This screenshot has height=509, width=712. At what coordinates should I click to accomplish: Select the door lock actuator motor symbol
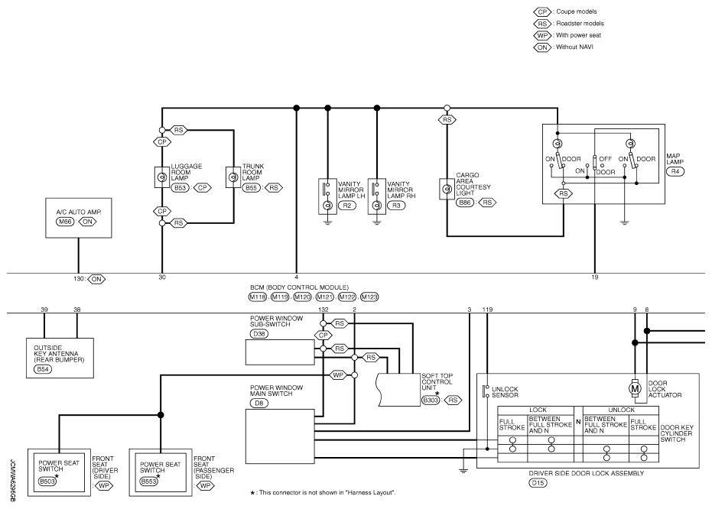point(634,389)
